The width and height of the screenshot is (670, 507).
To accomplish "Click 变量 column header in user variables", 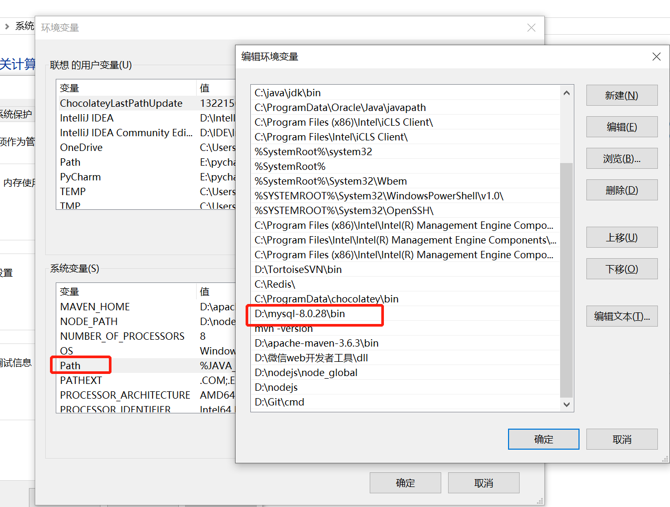I will click(126, 88).
